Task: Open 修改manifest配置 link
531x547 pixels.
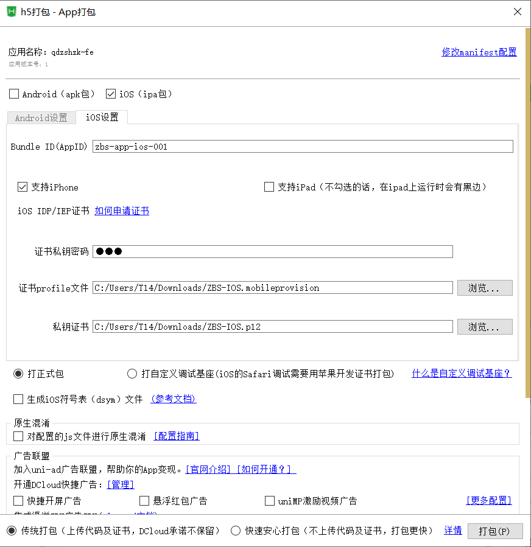Action: (479, 52)
